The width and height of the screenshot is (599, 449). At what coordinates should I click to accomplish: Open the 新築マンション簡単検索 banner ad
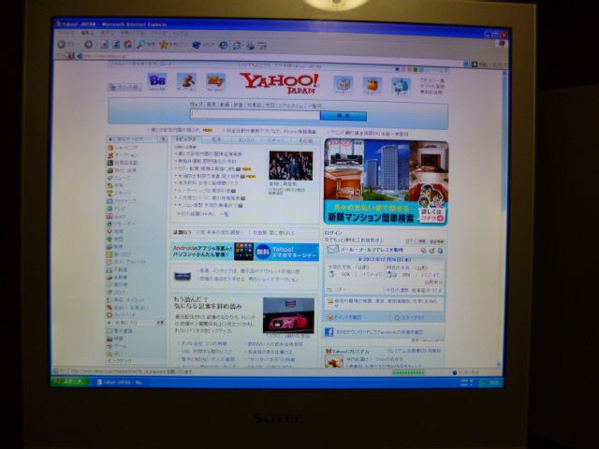(386, 182)
